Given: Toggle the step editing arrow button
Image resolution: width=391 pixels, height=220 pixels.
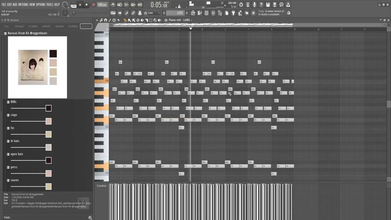Looking at the screenshot, I should click(x=120, y=13).
